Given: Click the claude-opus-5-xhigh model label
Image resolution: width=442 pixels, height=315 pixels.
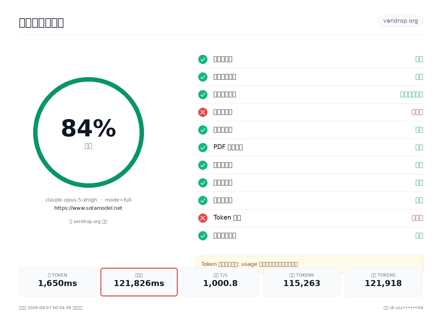Looking at the screenshot, I should [71, 200].
